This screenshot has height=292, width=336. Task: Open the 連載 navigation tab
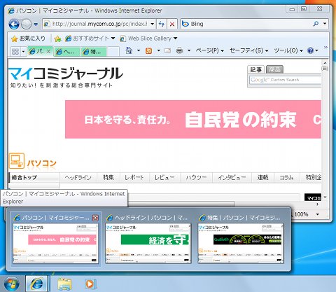click(262, 178)
